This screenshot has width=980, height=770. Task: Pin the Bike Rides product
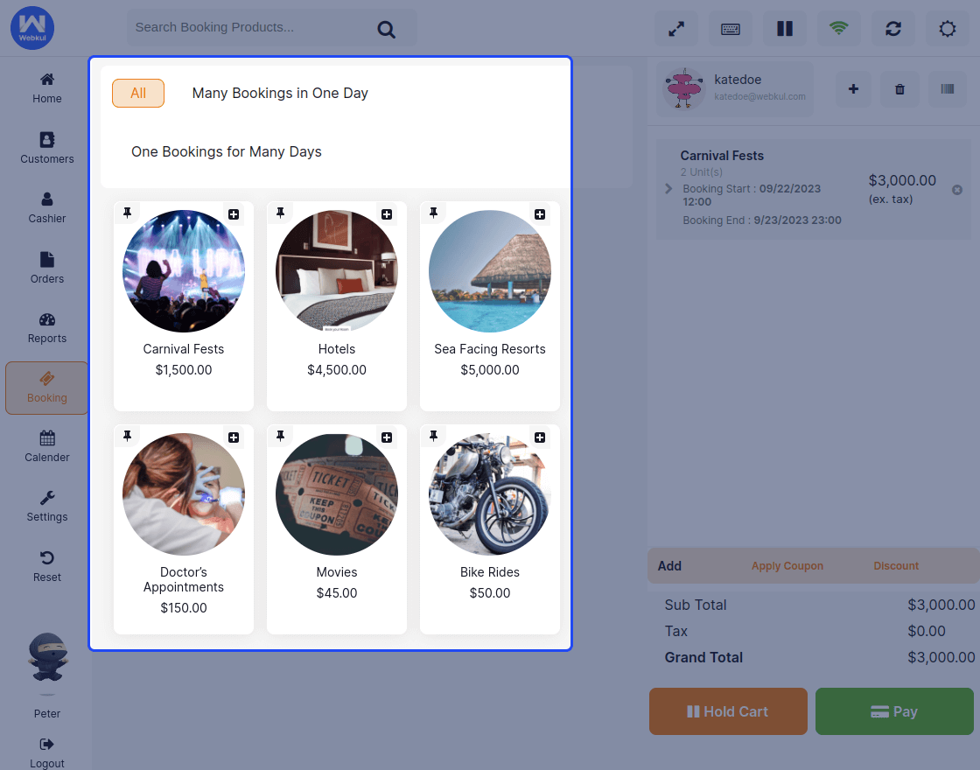(x=434, y=437)
